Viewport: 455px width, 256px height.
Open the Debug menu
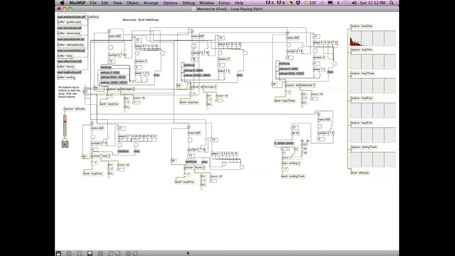(x=188, y=3)
